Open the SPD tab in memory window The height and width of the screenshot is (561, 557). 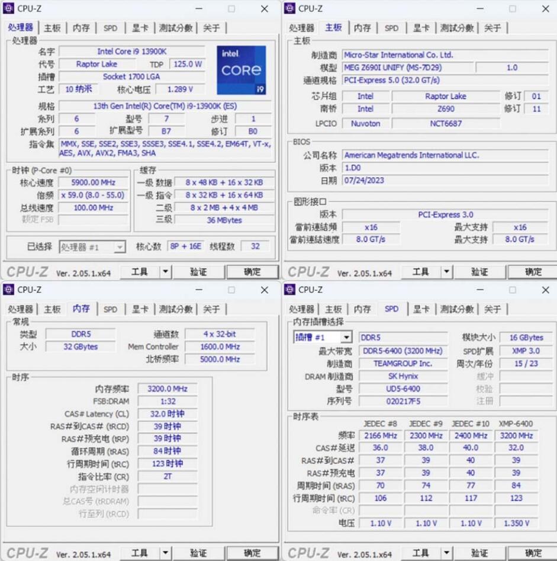(x=110, y=309)
